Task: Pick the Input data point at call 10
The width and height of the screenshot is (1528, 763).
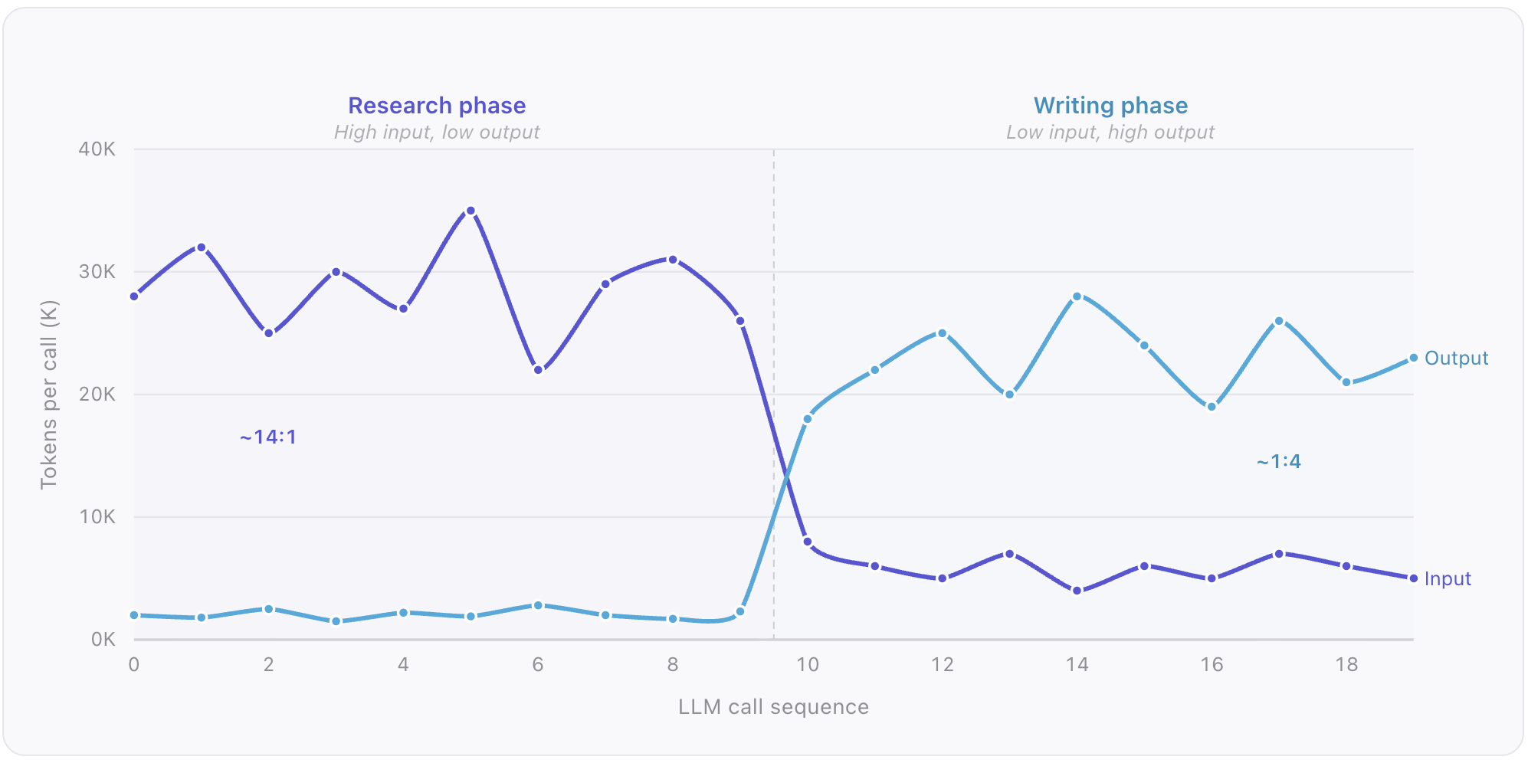Action: 807,542
